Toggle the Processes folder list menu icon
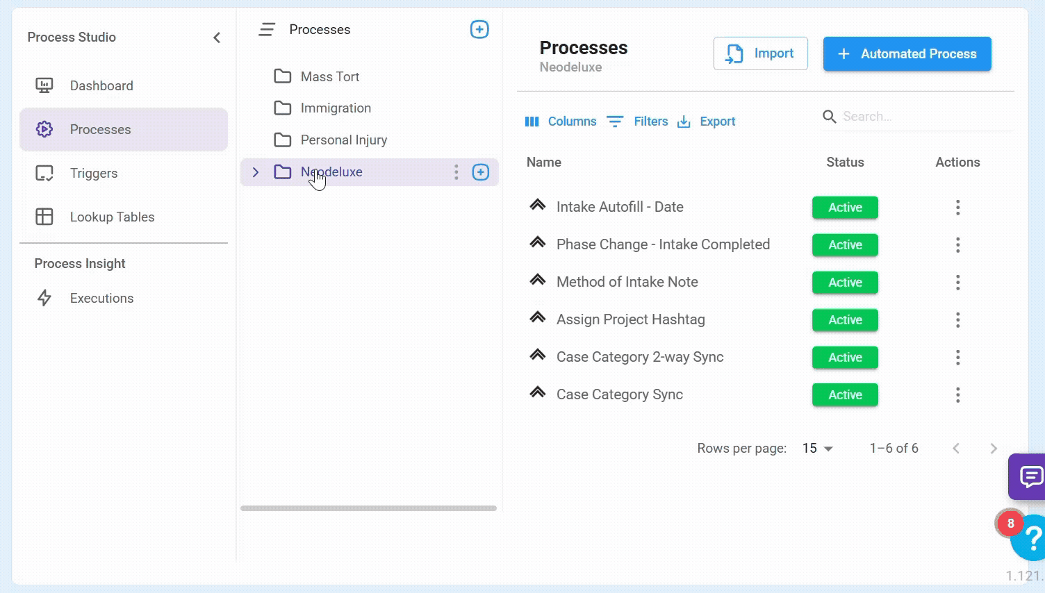The height and width of the screenshot is (593, 1045). coord(267,30)
